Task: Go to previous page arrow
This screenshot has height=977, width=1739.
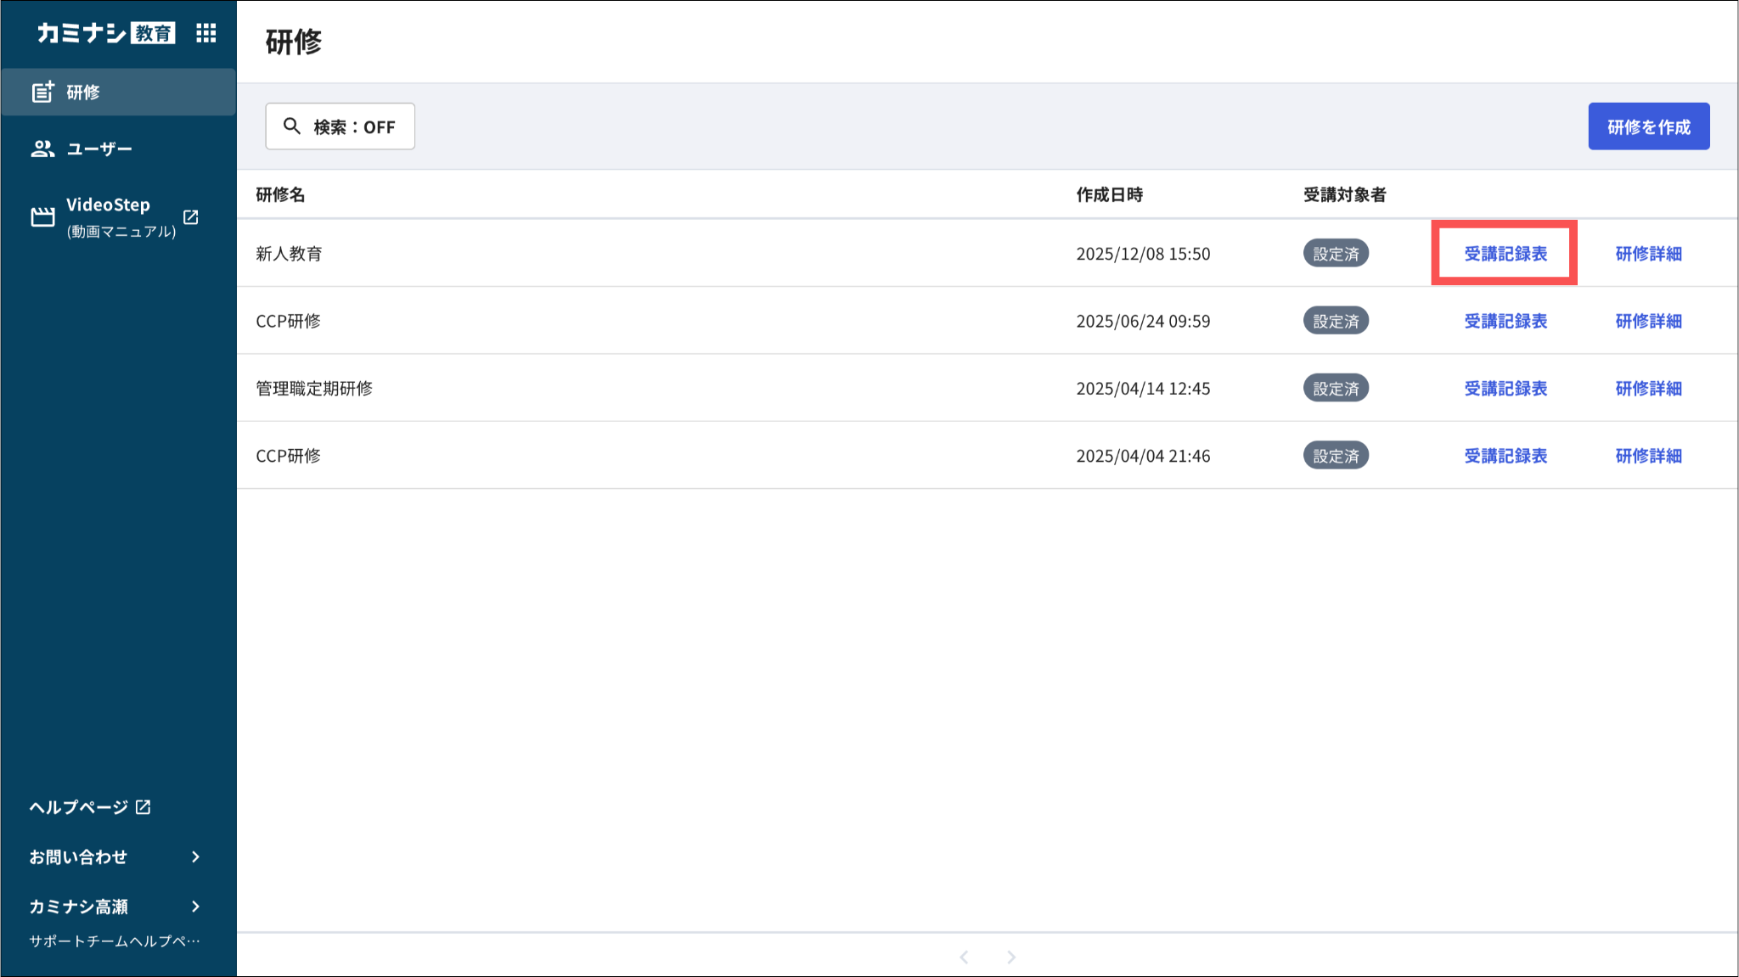Action: coord(964,957)
